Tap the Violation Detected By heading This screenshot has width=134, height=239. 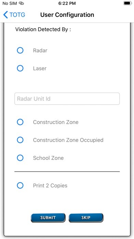(43, 30)
